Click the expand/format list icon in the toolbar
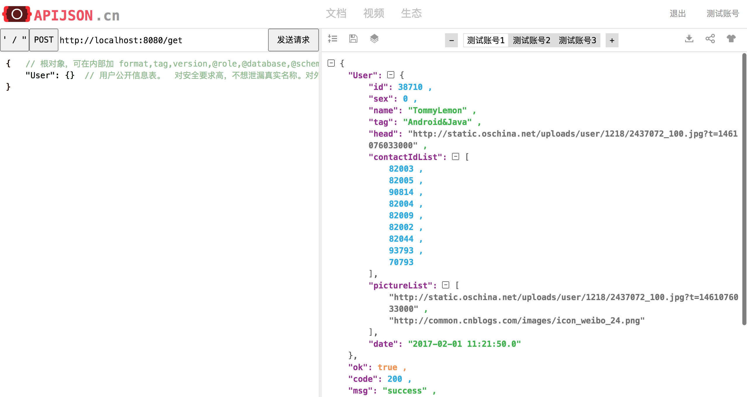Image resolution: width=747 pixels, height=397 pixels. coord(332,39)
